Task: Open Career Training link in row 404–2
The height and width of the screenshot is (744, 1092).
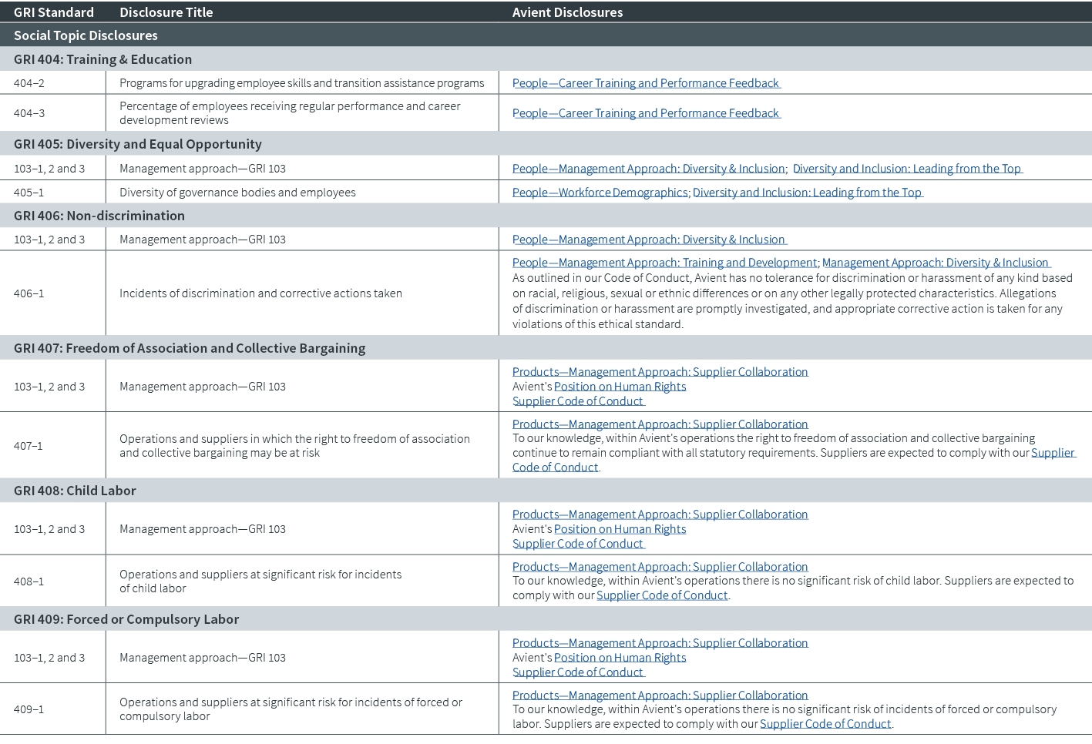Action: (x=646, y=83)
